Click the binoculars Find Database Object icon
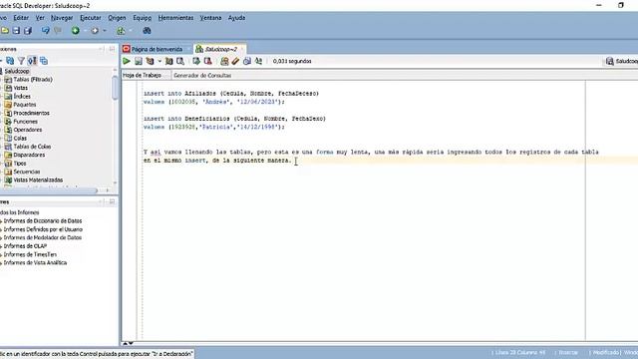638x359 pixels. [x=147, y=31]
